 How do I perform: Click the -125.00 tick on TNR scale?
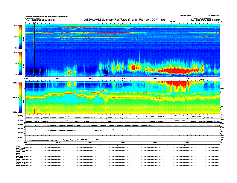16,83
